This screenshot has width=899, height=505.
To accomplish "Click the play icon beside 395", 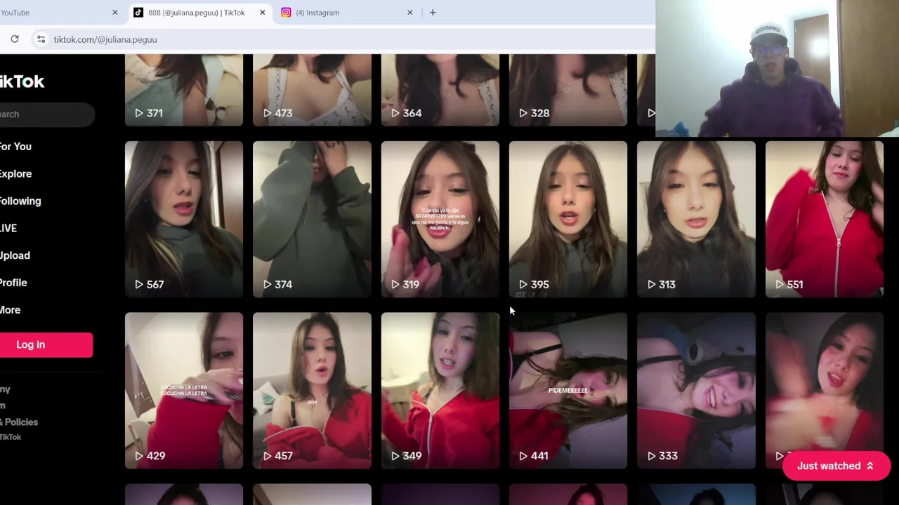I will click(x=523, y=284).
